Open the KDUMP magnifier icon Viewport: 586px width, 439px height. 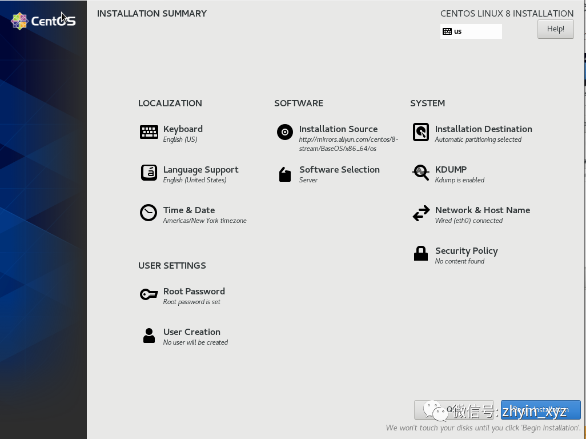pyautogui.click(x=421, y=173)
